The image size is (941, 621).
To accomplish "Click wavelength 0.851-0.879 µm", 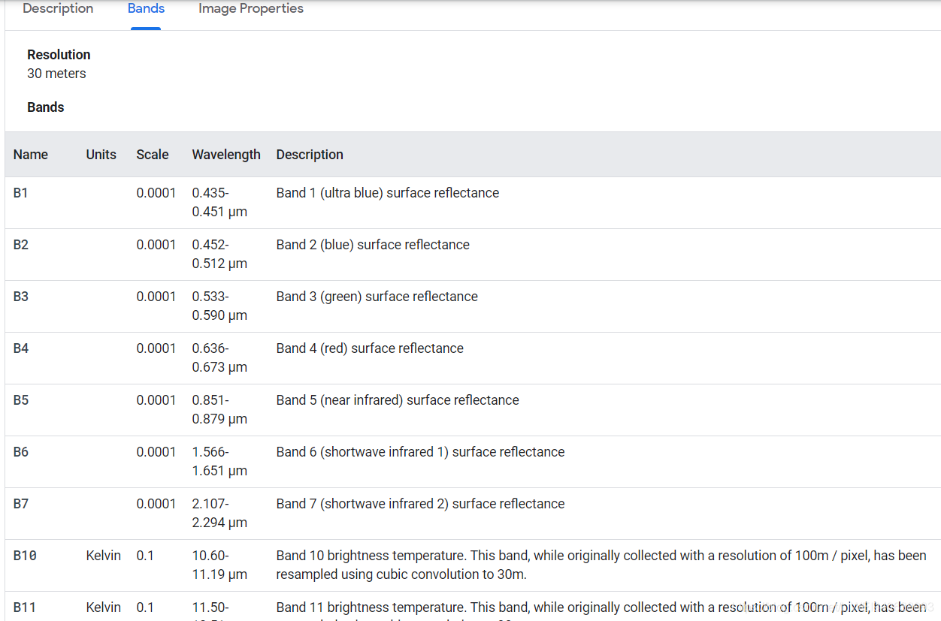I will 219,410.
